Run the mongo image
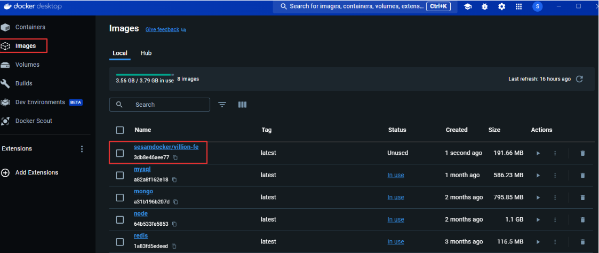 tap(538, 197)
